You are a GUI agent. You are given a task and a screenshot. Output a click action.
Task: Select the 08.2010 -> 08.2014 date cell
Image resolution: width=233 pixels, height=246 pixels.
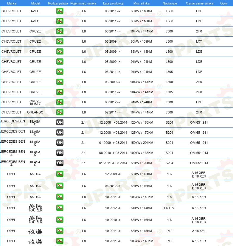(113, 153)
